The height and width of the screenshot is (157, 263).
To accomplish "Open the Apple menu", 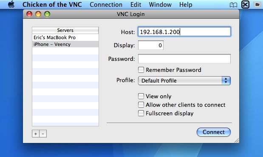I will (x=11, y=5).
